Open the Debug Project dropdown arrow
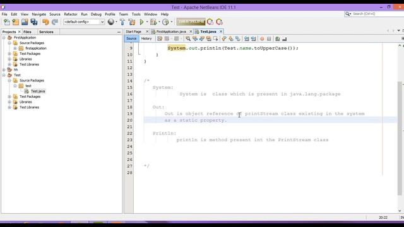The image size is (404, 227). click(159, 22)
